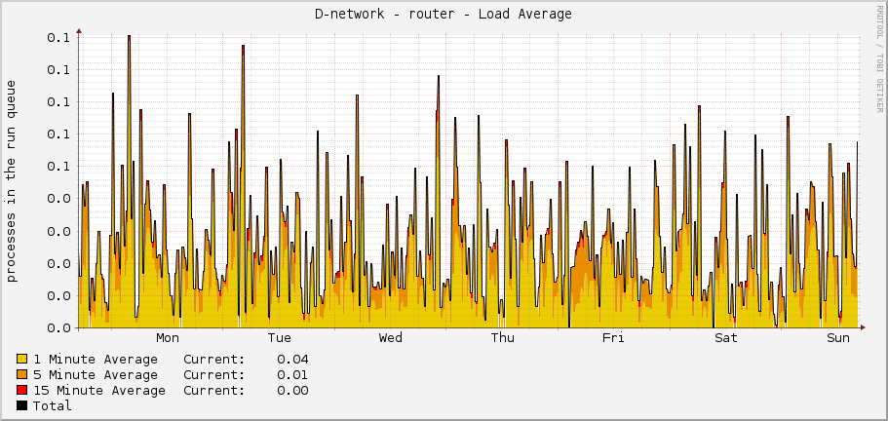888x421 pixels.
Task: Click the Wed day label
Action: click(391, 338)
